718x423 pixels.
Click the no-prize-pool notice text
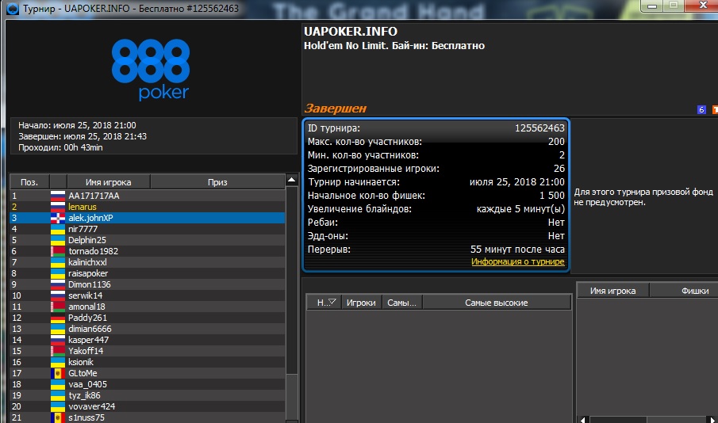643,197
